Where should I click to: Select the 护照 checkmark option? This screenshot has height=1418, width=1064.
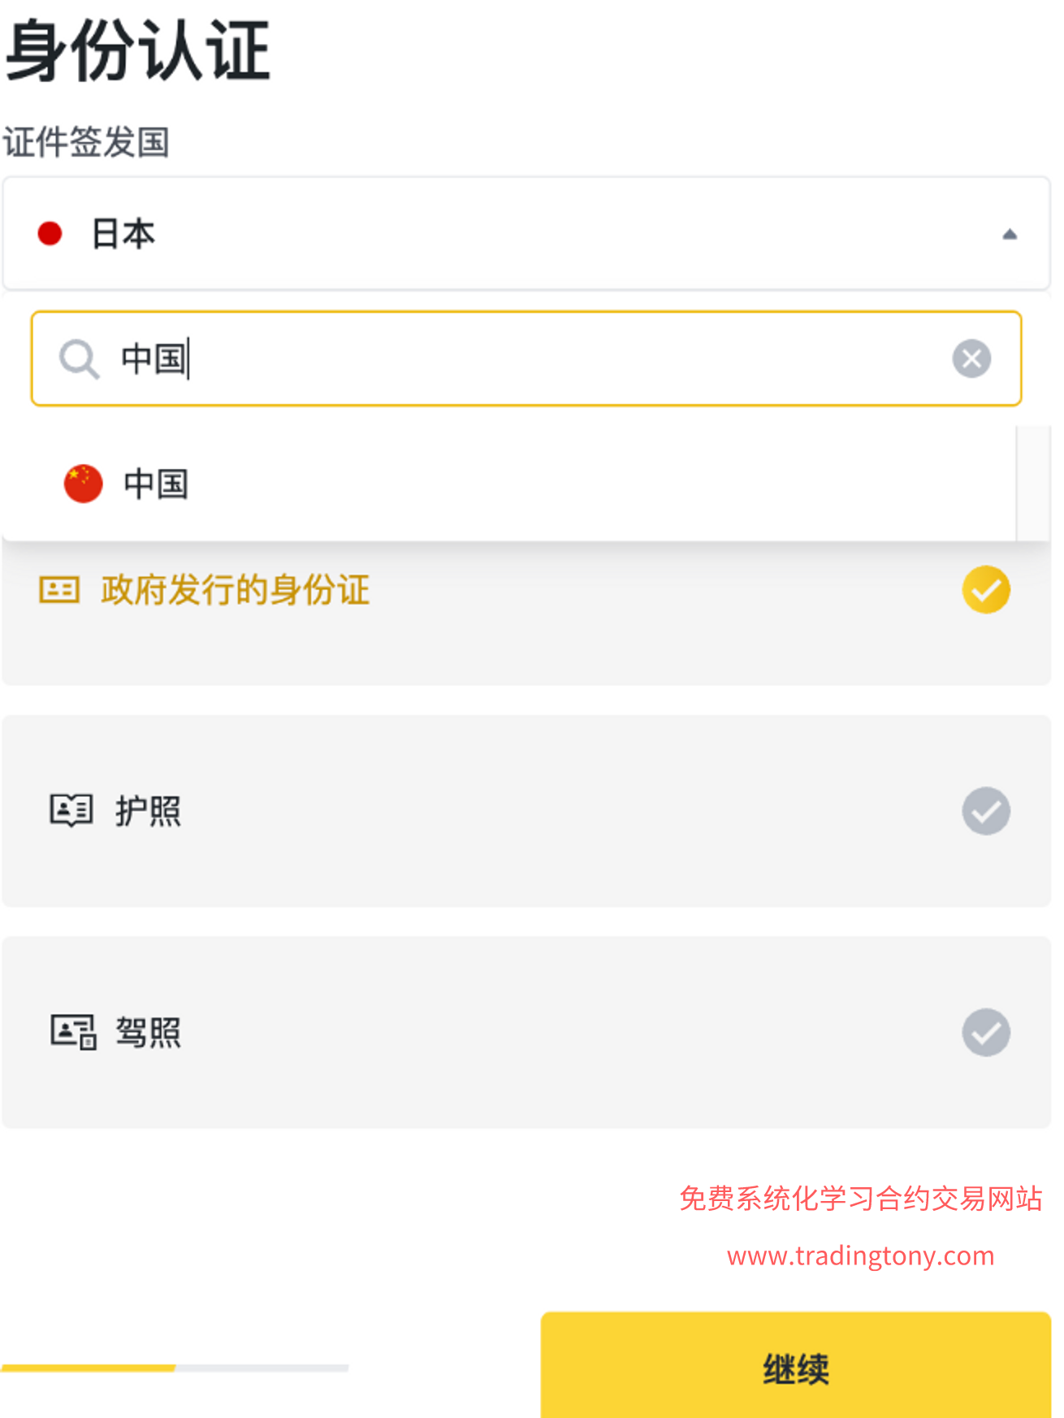(x=986, y=810)
